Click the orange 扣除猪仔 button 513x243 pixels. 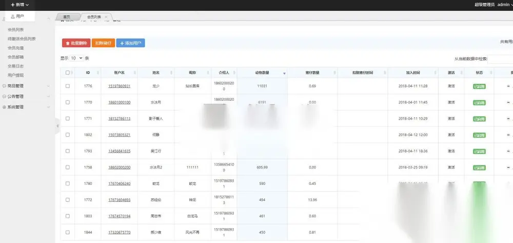pos(104,43)
